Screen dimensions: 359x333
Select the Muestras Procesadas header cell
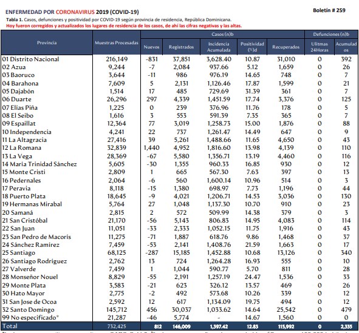(117, 42)
